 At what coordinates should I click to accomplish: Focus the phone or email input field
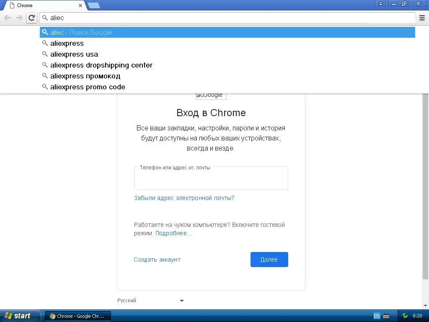(x=211, y=178)
